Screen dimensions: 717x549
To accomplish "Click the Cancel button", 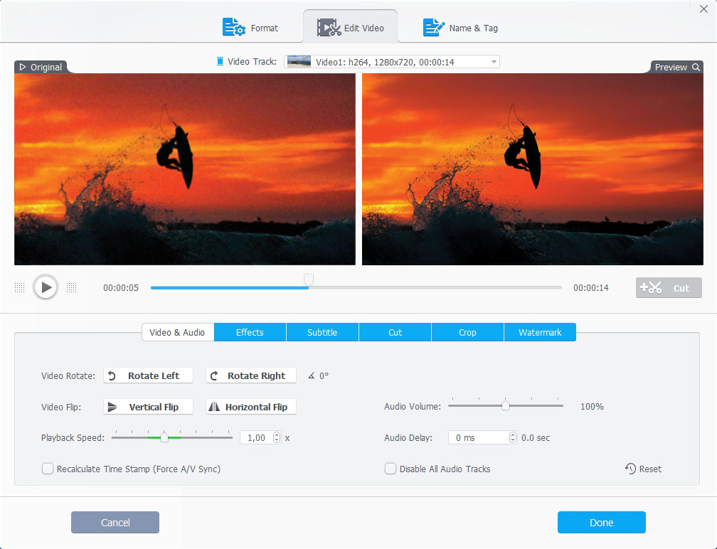I will point(115,523).
